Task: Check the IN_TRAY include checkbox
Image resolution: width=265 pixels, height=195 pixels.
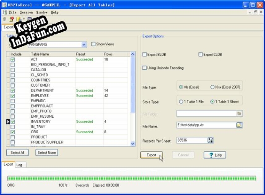Action: click(13, 127)
